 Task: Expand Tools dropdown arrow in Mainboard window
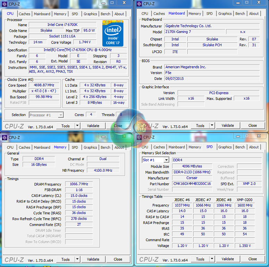pyautogui.click(x=212, y=126)
